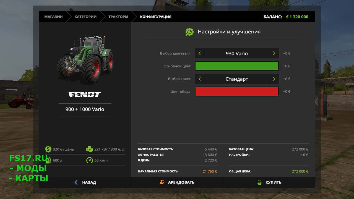Click the 21 760 € initial cost value

coord(210,171)
